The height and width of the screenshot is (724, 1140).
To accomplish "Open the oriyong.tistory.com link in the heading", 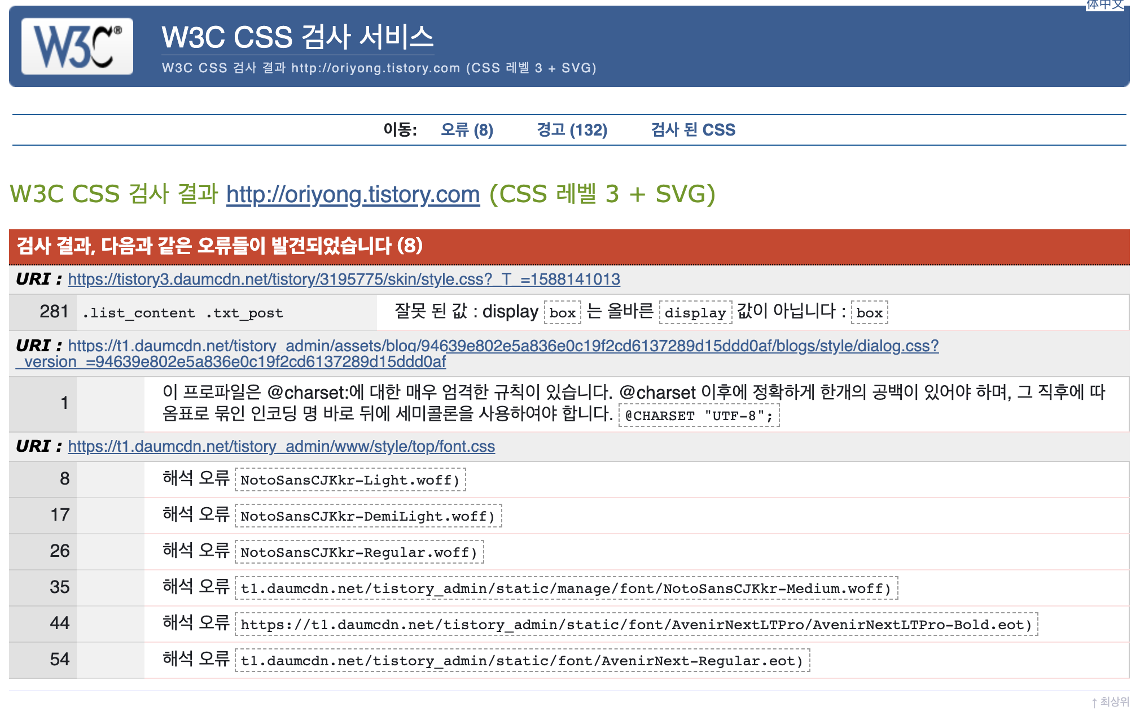I will point(353,194).
